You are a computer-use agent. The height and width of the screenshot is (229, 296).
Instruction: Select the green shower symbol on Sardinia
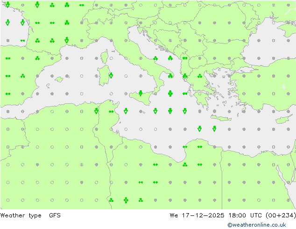(111, 75)
